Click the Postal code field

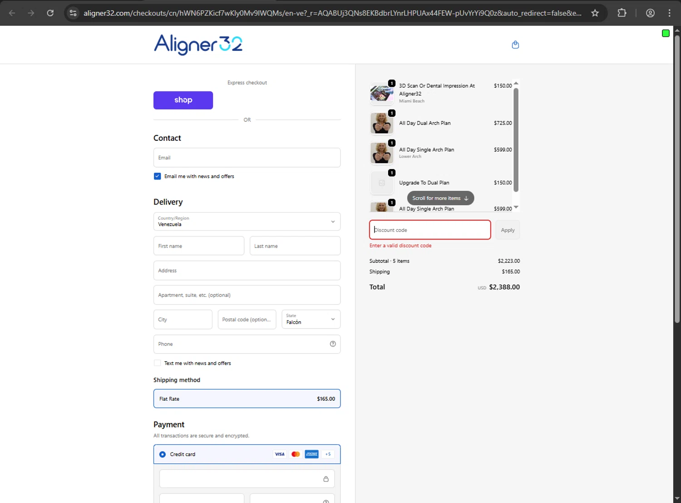pyautogui.click(x=247, y=319)
